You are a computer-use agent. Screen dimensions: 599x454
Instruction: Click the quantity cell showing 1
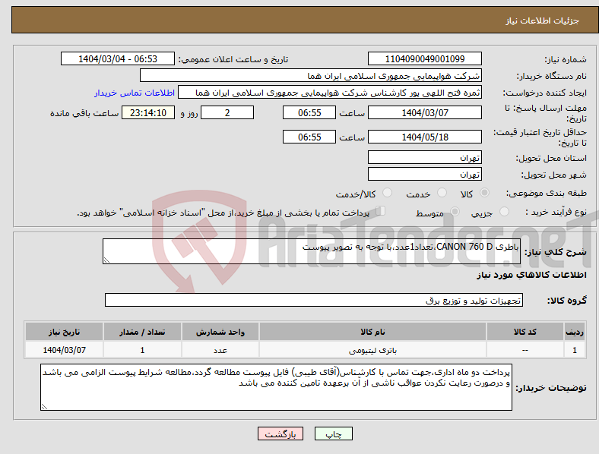click(142, 350)
